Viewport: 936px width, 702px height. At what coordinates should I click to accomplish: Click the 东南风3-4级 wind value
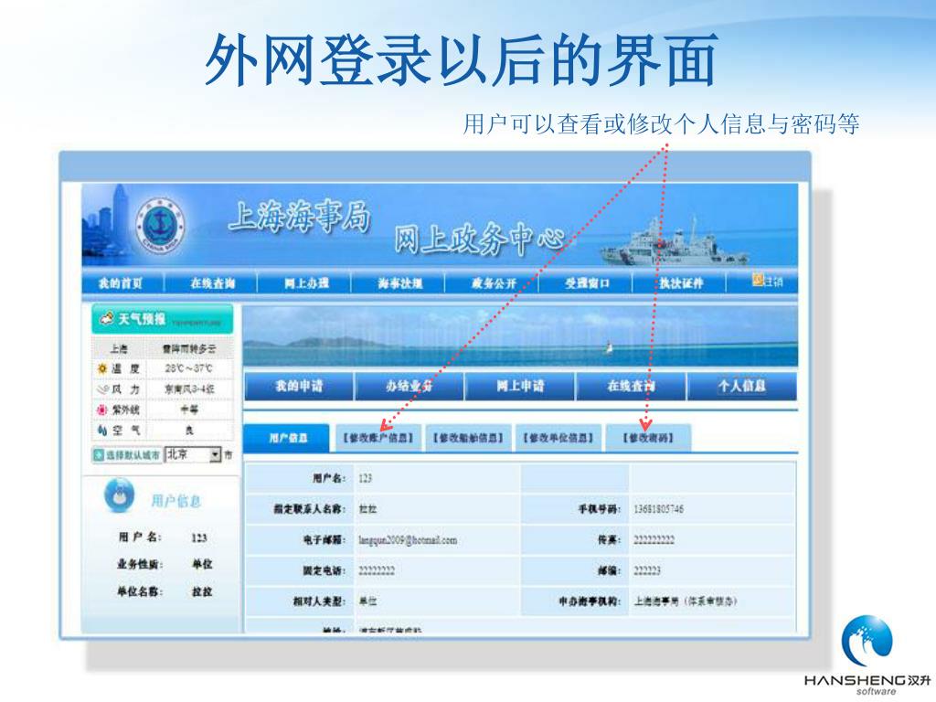click(189, 389)
